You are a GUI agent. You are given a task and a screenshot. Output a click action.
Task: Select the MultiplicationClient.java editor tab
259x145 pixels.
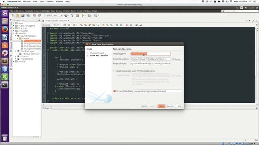pos(55,21)
